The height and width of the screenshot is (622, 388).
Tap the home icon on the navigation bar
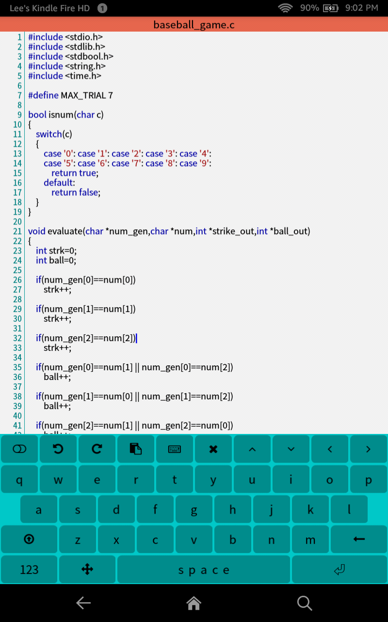click(194, 603)
